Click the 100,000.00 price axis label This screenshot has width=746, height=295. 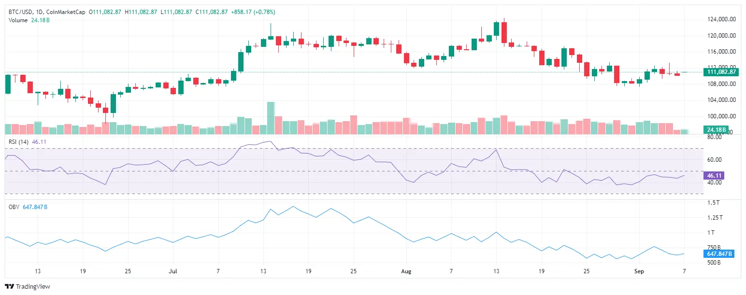pyautogui.click(x=721, y=116)
